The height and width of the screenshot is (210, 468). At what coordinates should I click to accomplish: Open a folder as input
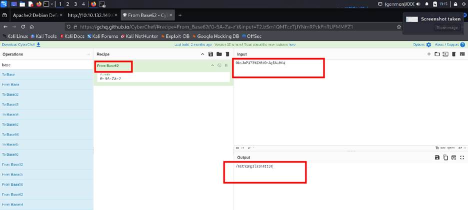(437, 54)
